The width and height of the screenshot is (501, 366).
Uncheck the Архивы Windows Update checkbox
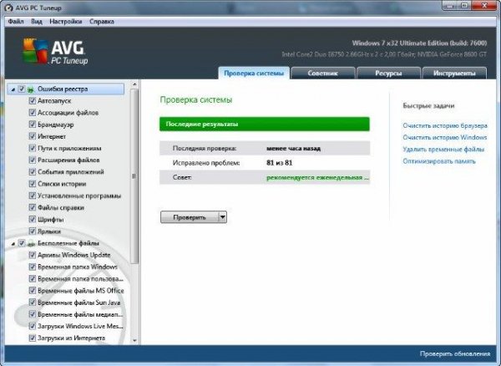[32, 255]
